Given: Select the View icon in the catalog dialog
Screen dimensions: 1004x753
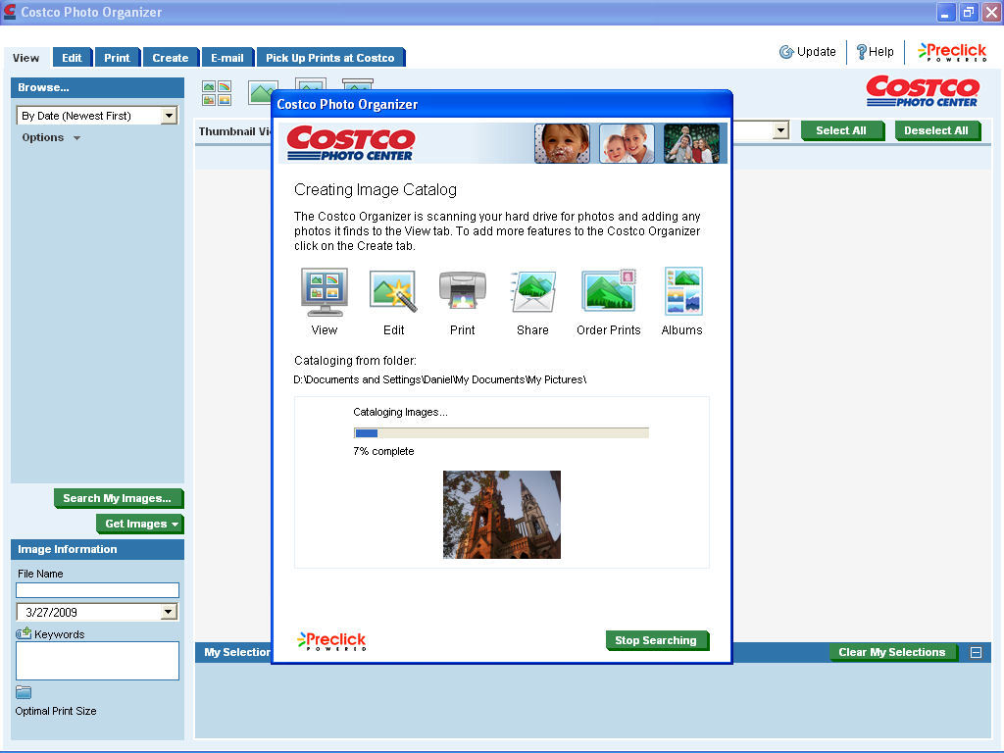Looking at the screenshot, I should [324, 292].
